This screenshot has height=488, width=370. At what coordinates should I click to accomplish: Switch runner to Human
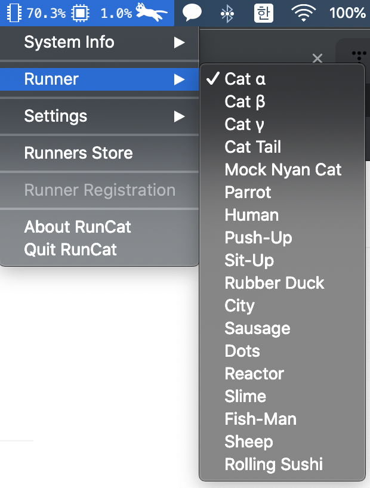(282, 215)
